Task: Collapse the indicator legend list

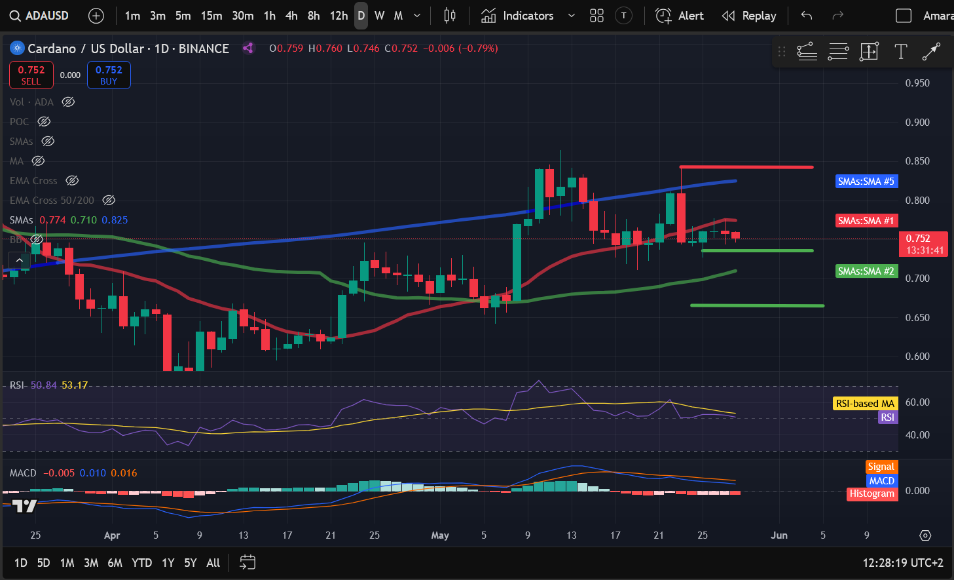Action: [20, 260]
